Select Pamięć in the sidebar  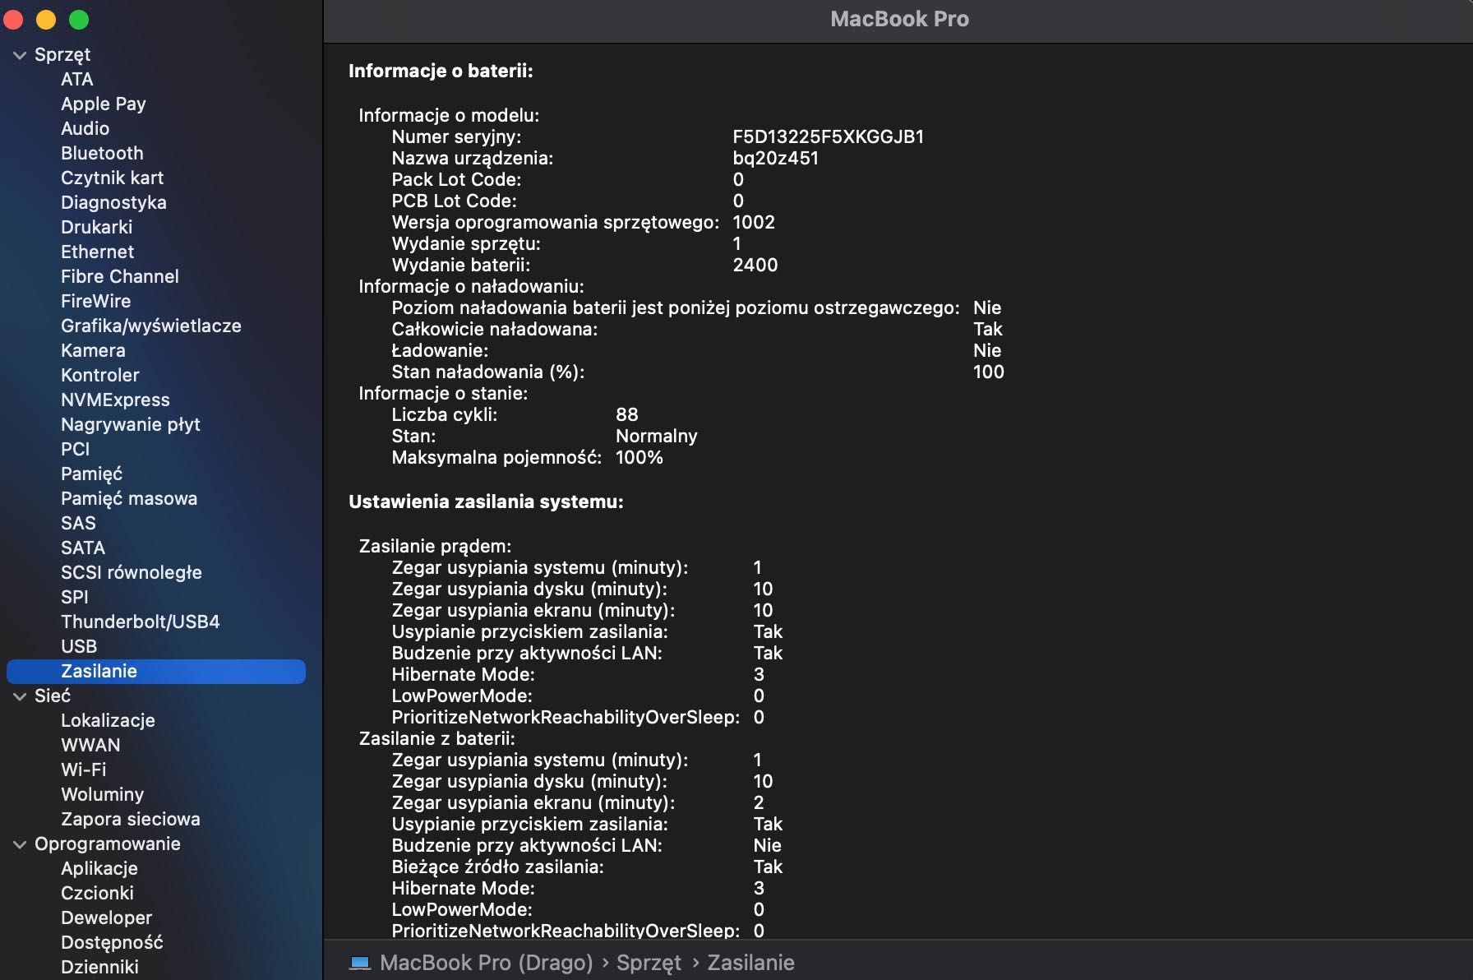[91, 474]
